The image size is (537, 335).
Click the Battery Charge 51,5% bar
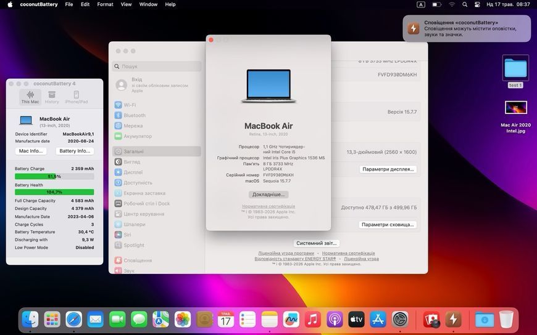[54, 176]
